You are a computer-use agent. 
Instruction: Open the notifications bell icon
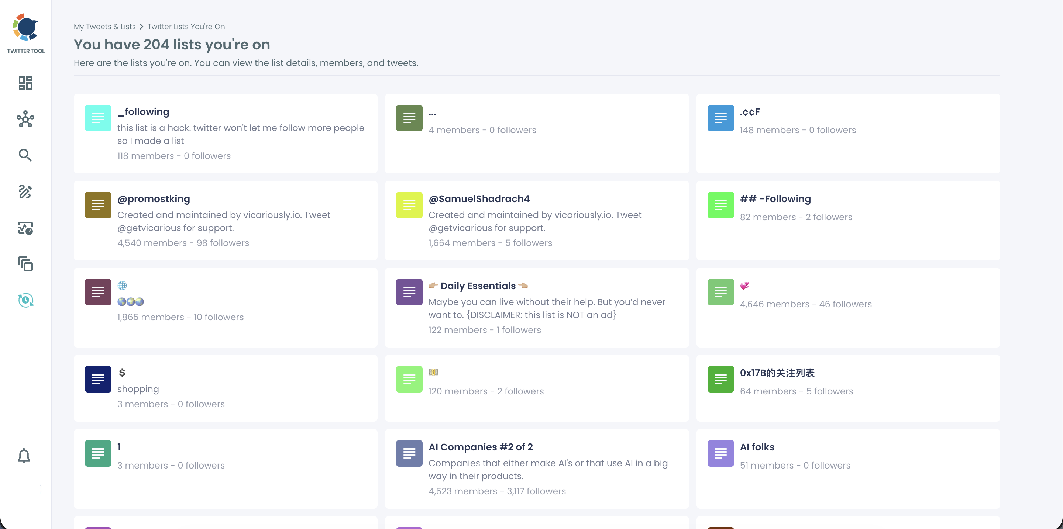24,456
